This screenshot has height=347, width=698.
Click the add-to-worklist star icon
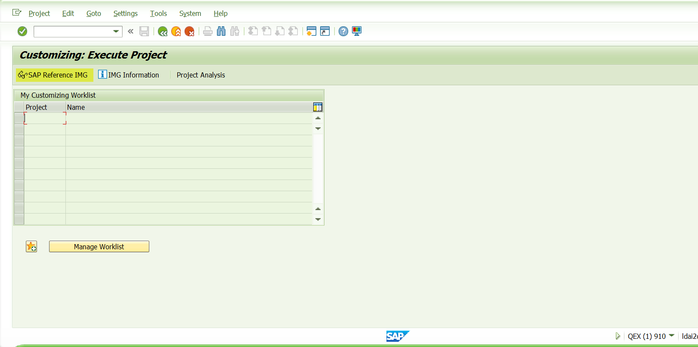click(x=31, y=247)
